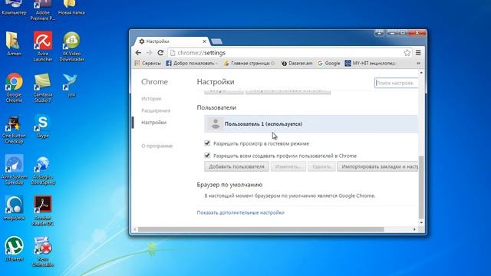Open the Armen folder on desktop
491x276 pixels.
click(14, 44)
